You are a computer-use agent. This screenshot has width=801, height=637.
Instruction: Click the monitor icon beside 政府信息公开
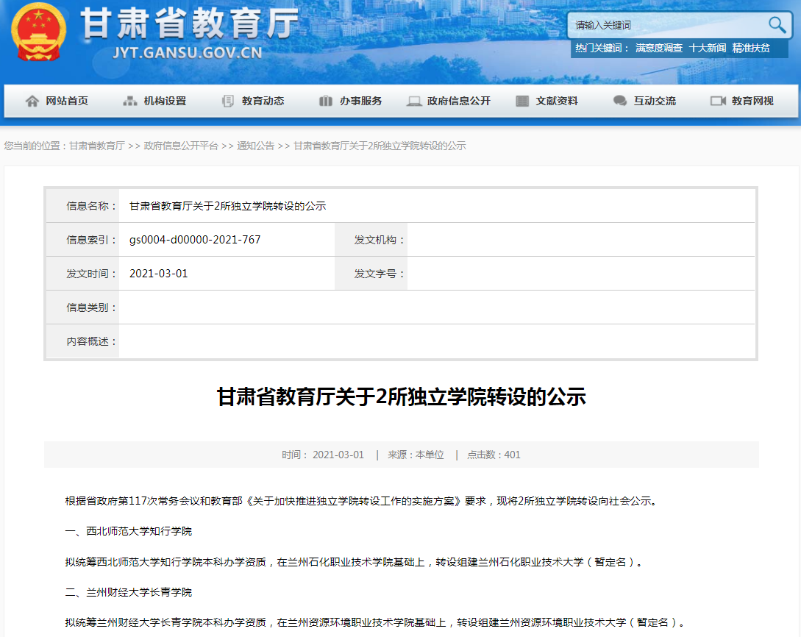414,101
